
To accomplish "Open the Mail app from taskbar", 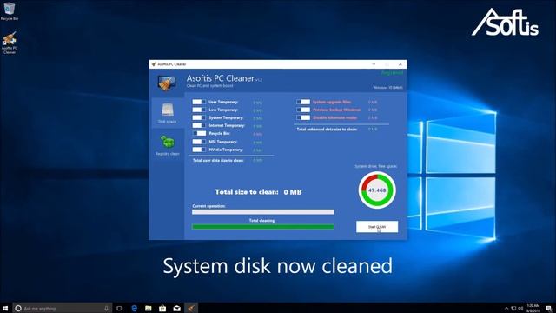I will pos(176,308).
